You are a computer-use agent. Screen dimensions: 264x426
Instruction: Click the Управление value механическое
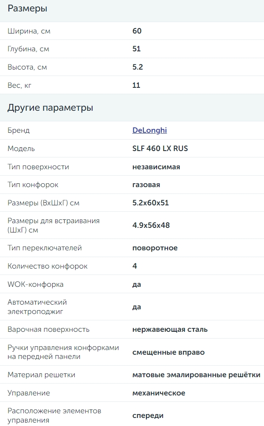(159, 393)
